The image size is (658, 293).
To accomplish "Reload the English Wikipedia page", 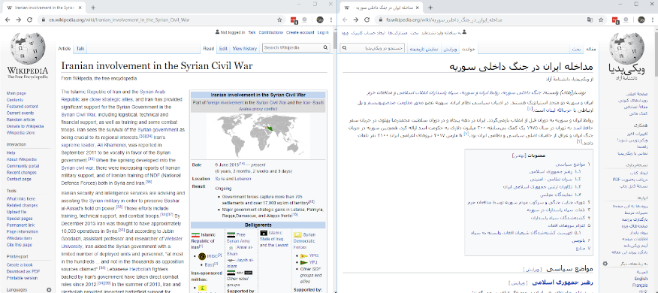I will click(x=30, y=20).
